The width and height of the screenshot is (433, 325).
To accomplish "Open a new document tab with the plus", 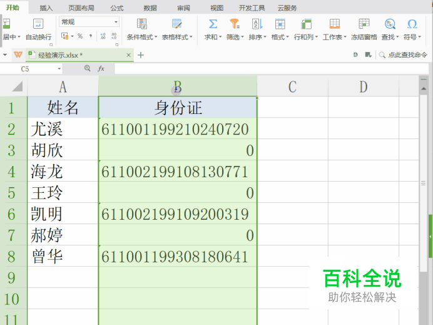I will [x=141, y=55].
